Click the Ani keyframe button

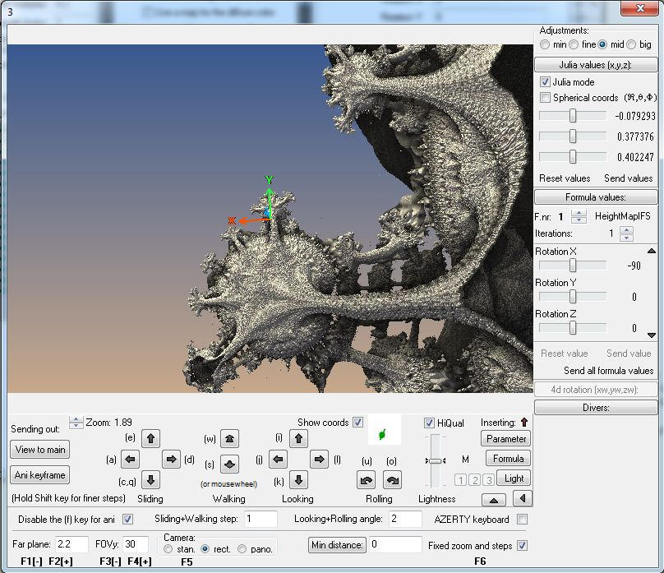point(40,474)
